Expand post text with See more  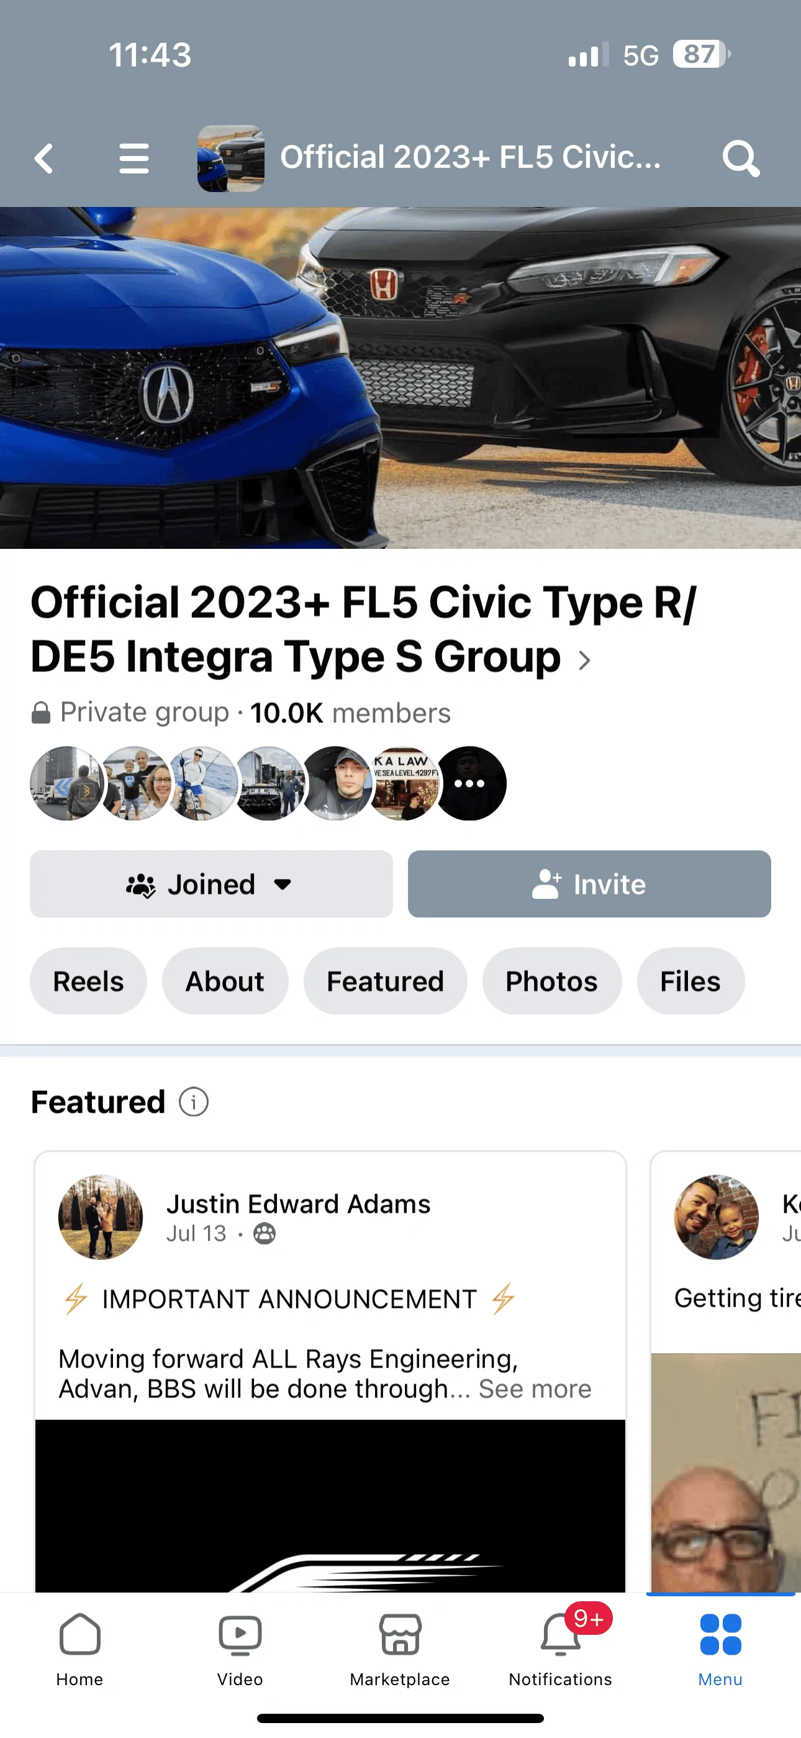tap(535, 1389)
